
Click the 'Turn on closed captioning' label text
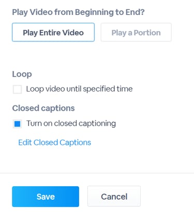[x=71, y=124]
